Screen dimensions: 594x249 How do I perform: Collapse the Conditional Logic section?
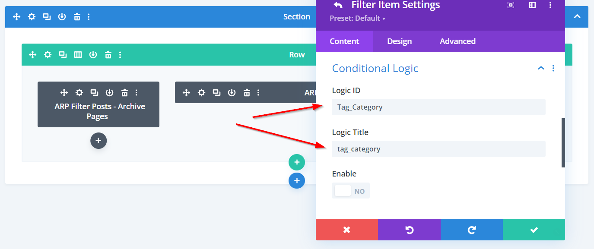(540, 68)
